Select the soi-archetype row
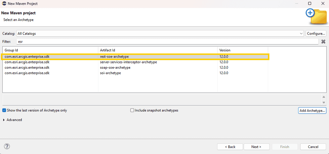 pos(135,73)
